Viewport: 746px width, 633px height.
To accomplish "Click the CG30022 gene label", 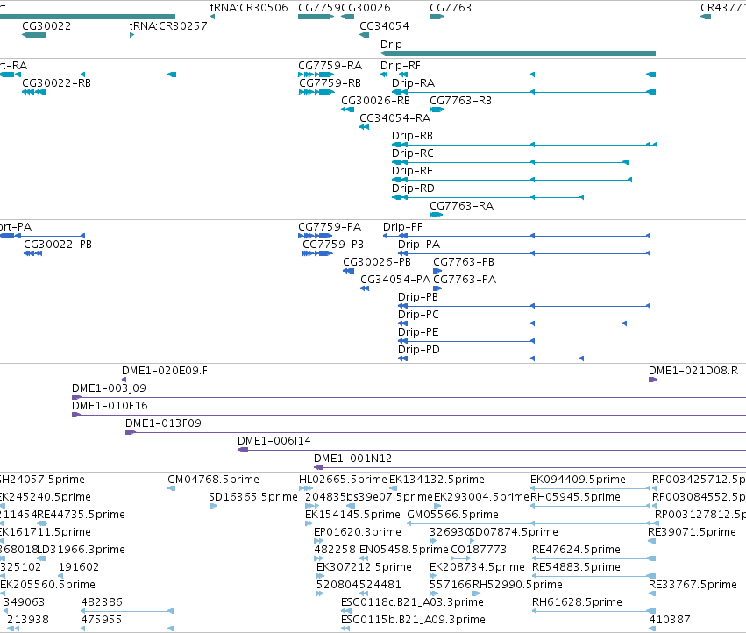I will 46,25.
